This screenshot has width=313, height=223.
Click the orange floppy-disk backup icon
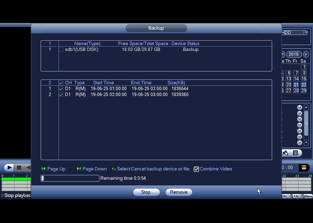tap(304, 168)
